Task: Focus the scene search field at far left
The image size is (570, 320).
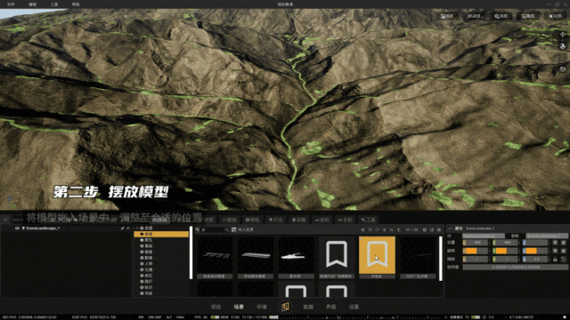Action: point(18,220)
